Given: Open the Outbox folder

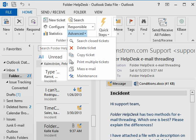Looking at the screenshot, I should coord(12,132).
